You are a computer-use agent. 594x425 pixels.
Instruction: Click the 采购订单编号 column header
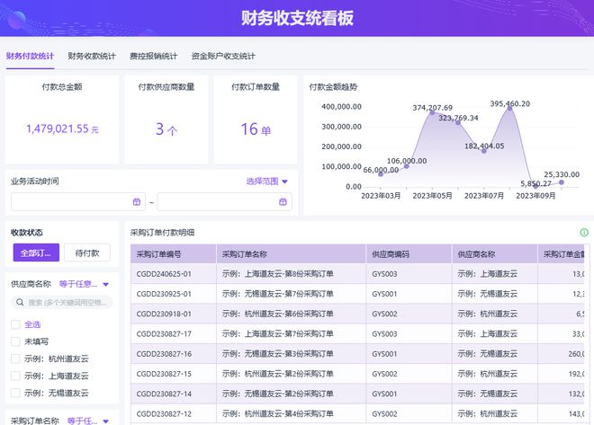[x=173, y=254]
